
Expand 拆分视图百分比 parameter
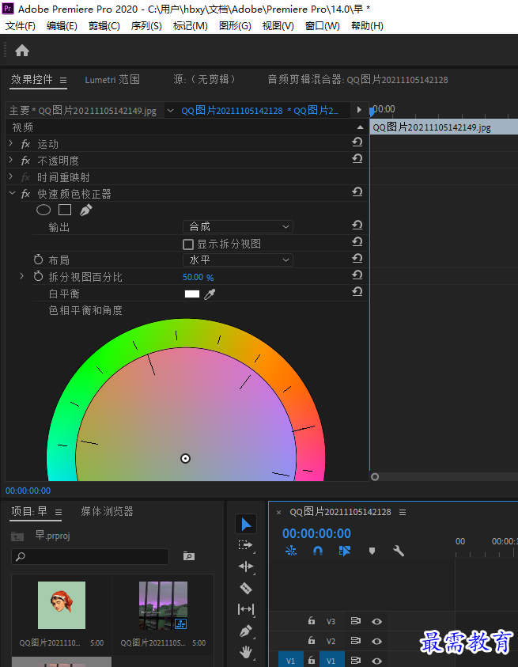pyautogui.click(x=21, y=276)
